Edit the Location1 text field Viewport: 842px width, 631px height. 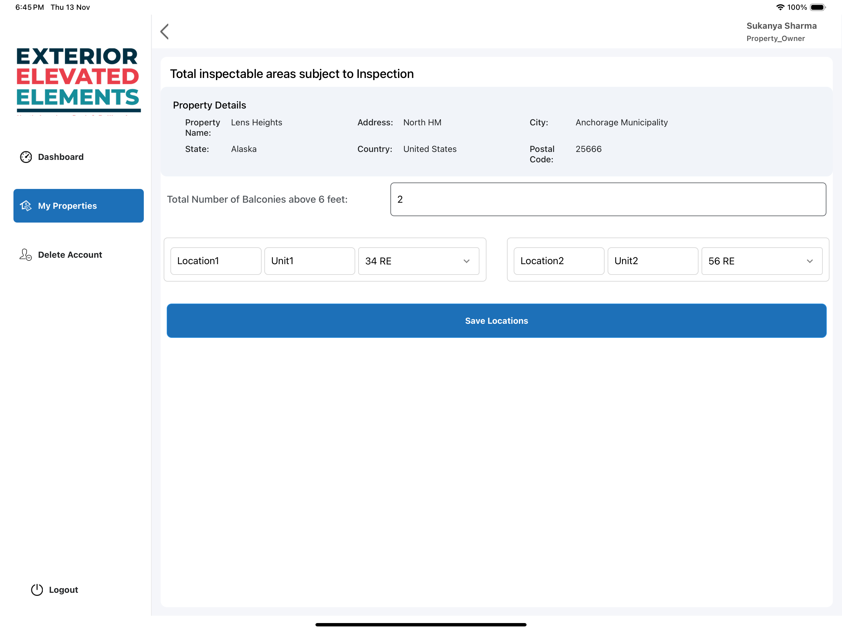(x=216, y=261)
